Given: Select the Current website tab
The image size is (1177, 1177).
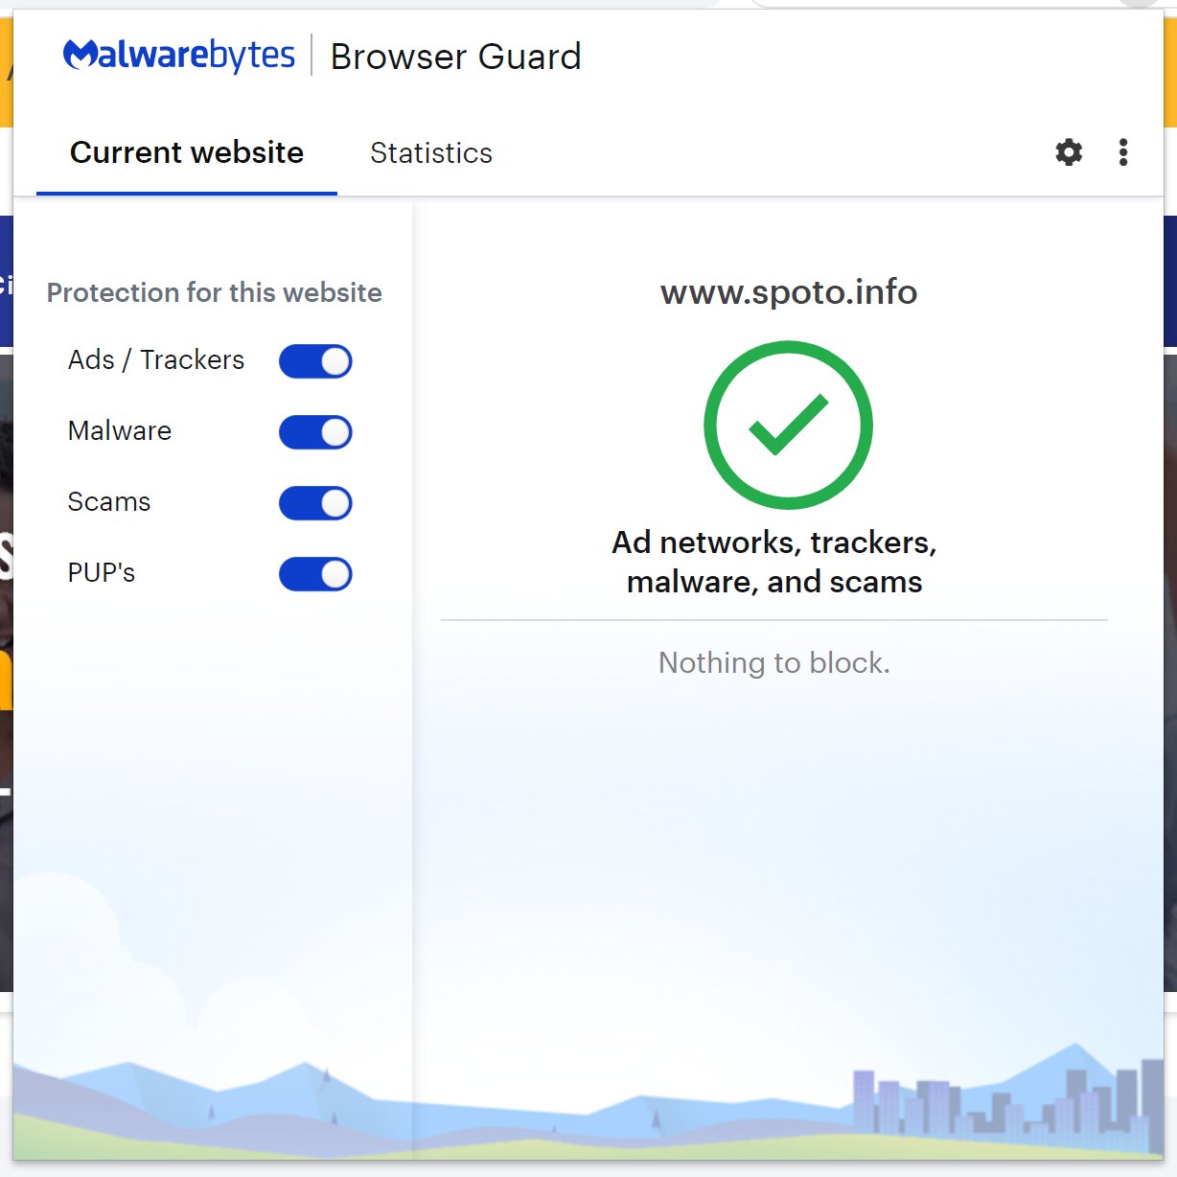Looking at the screenshot, I should 187,152.
